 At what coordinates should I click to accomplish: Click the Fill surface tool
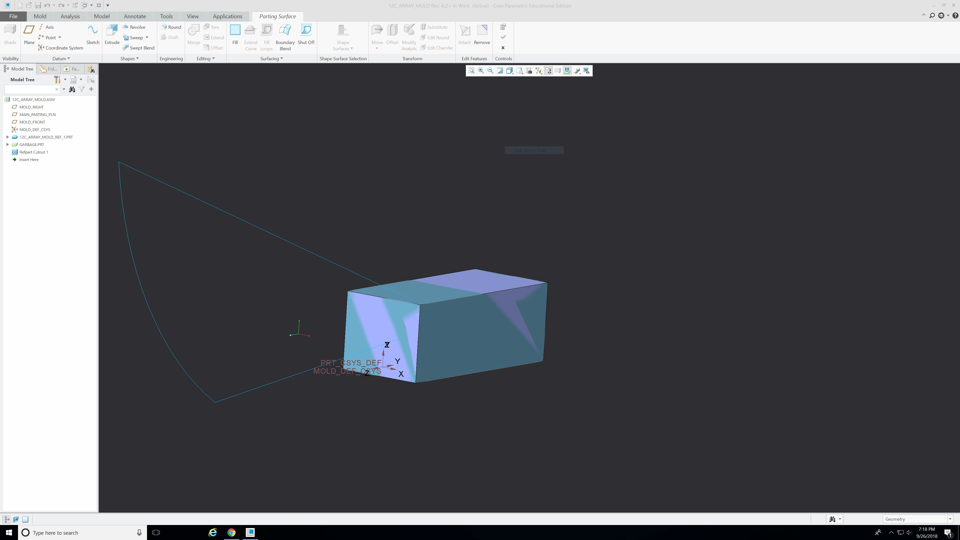[235, 34]
